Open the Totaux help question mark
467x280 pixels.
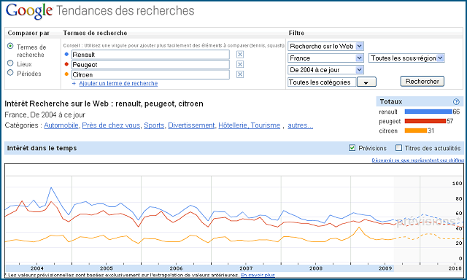tap(456, 102)
